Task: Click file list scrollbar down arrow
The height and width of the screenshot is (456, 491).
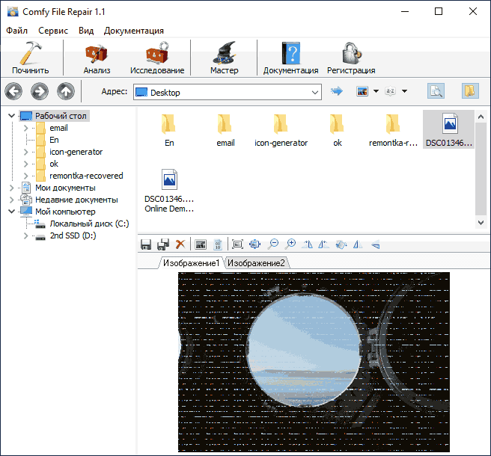Action: click(481, 223)
